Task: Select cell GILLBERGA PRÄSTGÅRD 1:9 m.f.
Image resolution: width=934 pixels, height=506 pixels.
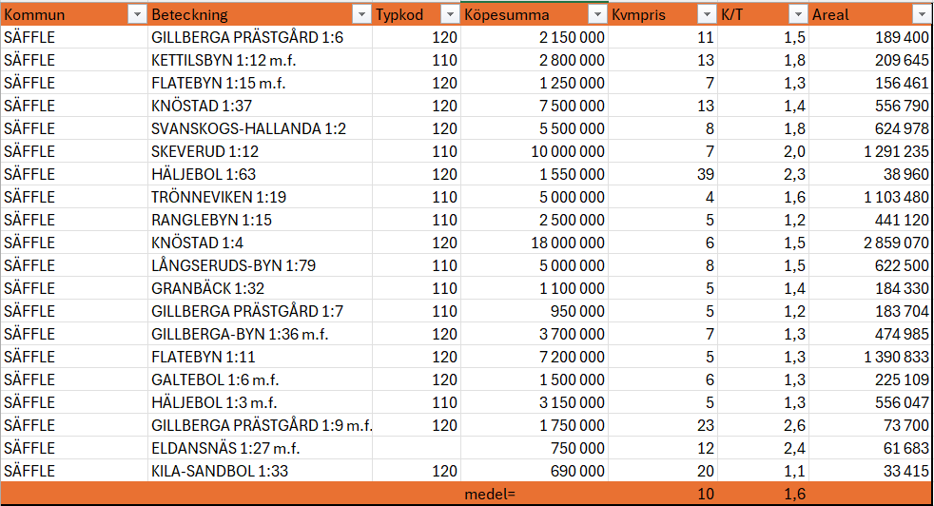Action: (260, 425)
